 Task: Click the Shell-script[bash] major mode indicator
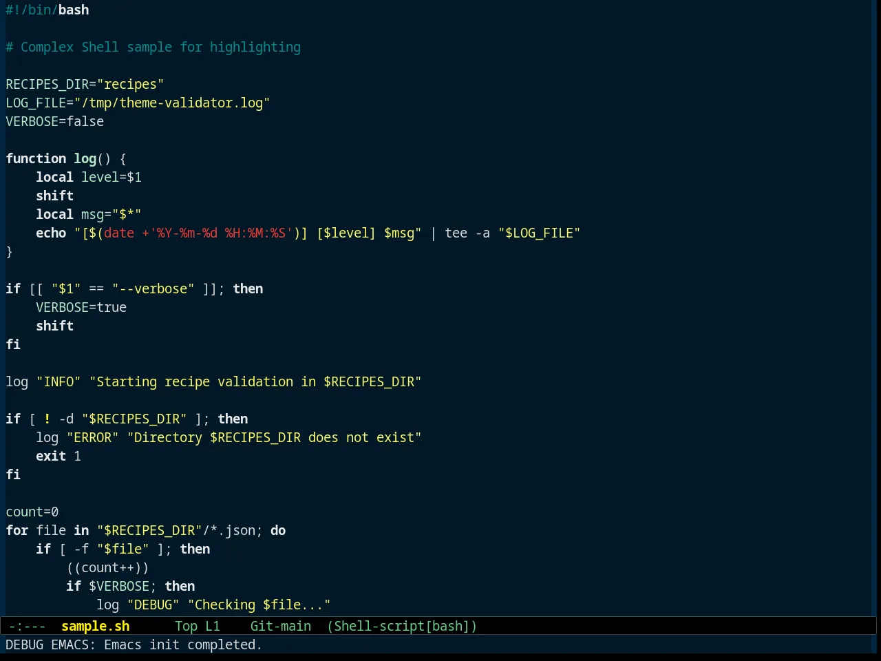402,626
